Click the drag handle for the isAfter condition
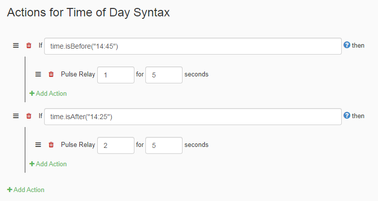 click(16, 116)
